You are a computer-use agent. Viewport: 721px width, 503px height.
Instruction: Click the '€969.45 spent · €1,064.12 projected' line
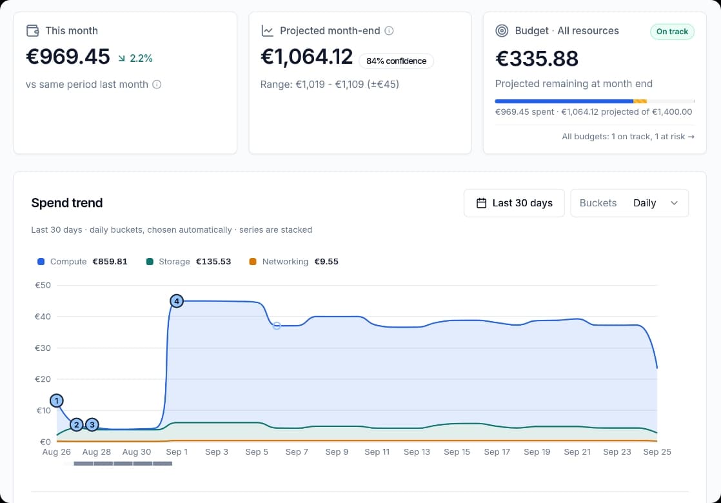pos(593,112)
